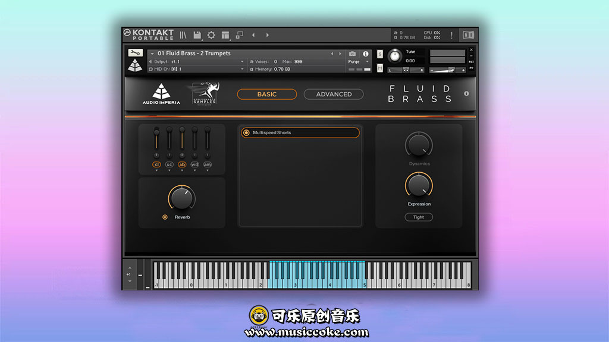Screen dimensions: 609x342
Task: Shift keyboard octave up arrow
Action: pyautogui.click(x=130, y=268)
